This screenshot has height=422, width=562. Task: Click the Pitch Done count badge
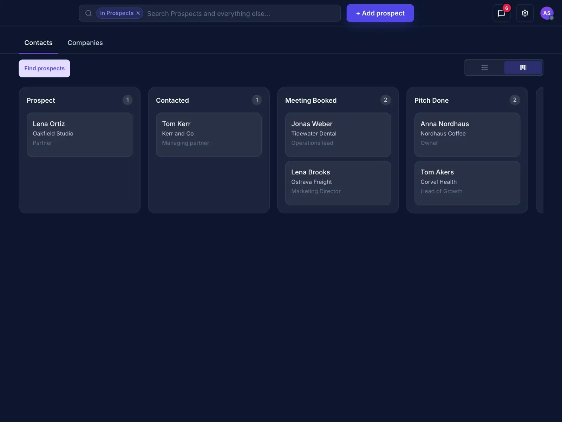(515, 100)
